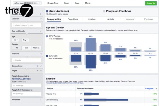Click the Lifestyle column header

[49, 89]
